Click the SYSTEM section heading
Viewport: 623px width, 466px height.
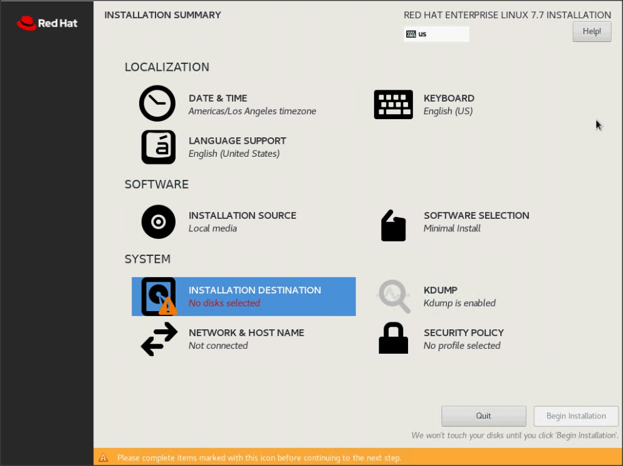(147, 259)
